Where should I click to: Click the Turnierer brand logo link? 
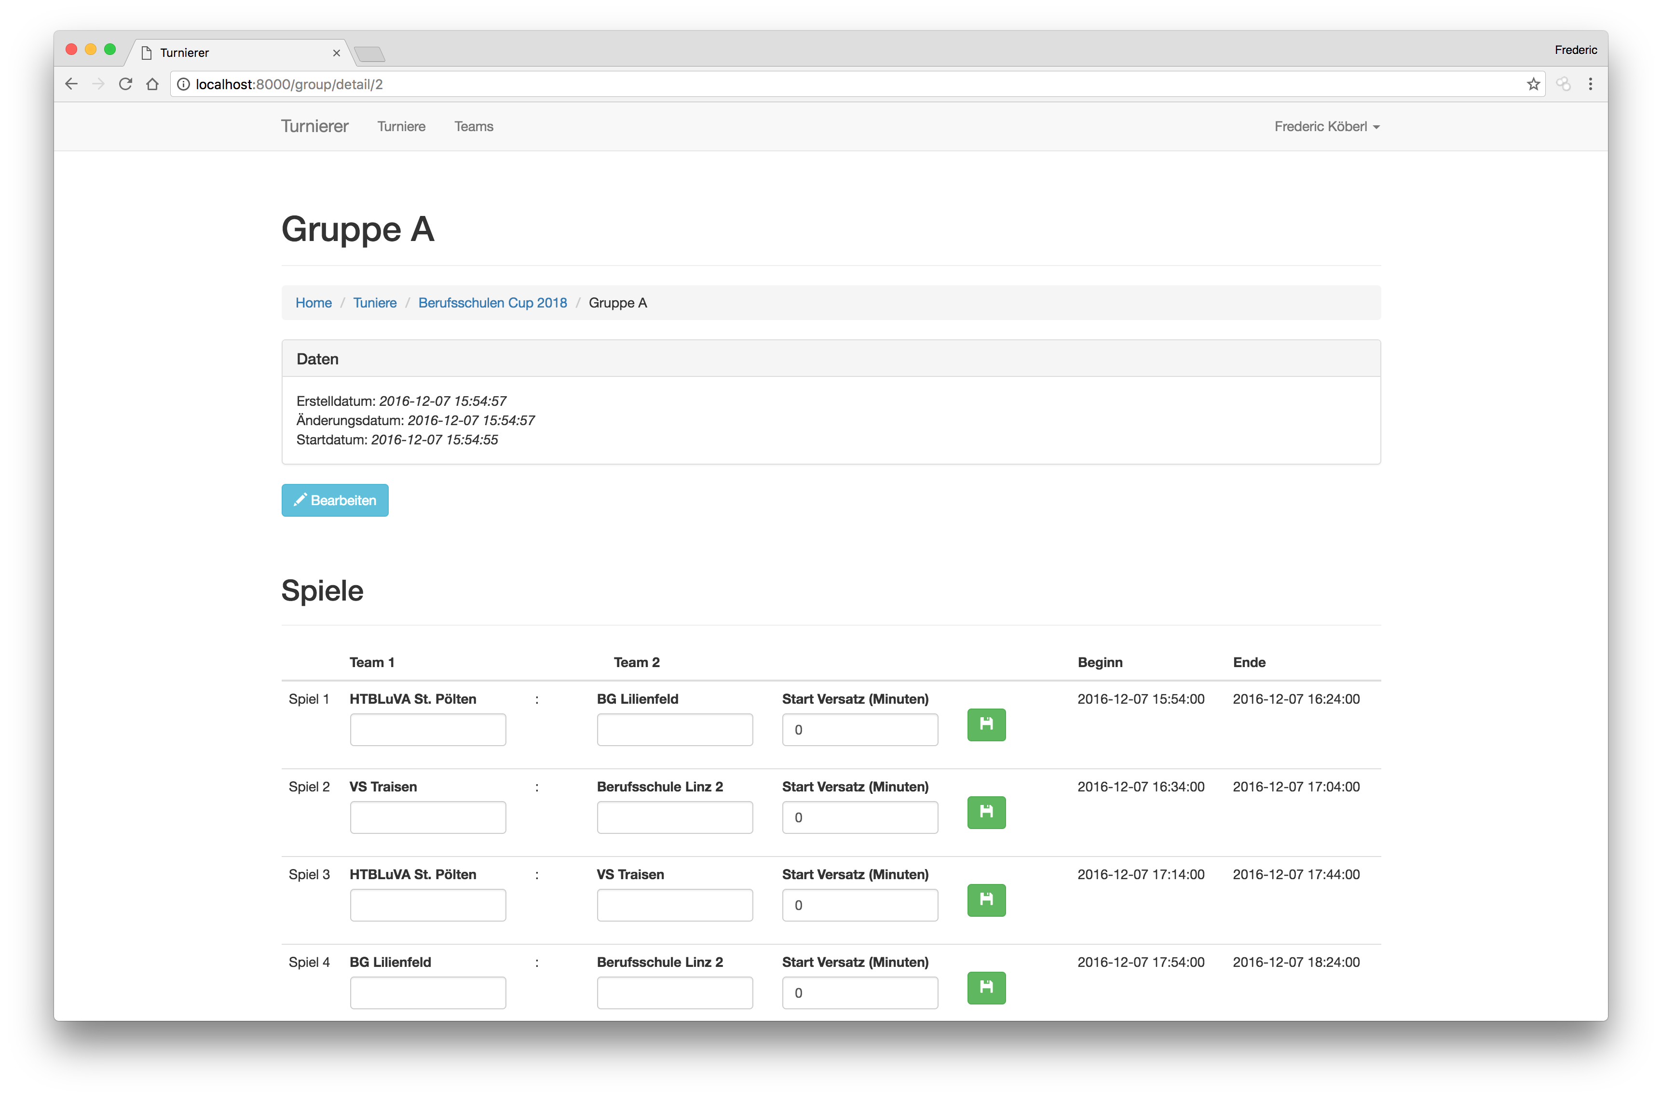(x=314, y=127)
